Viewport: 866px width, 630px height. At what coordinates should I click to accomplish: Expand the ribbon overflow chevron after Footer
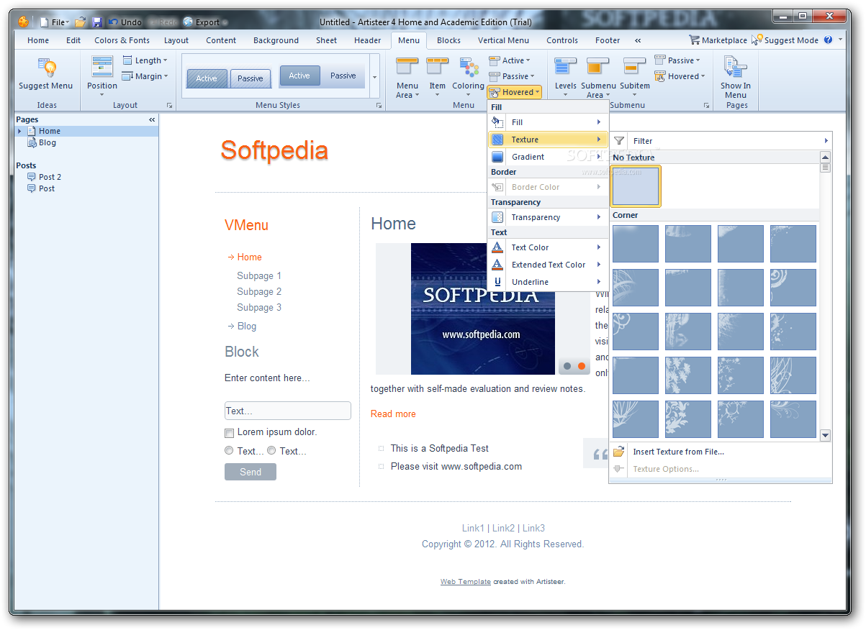point(638,40)
